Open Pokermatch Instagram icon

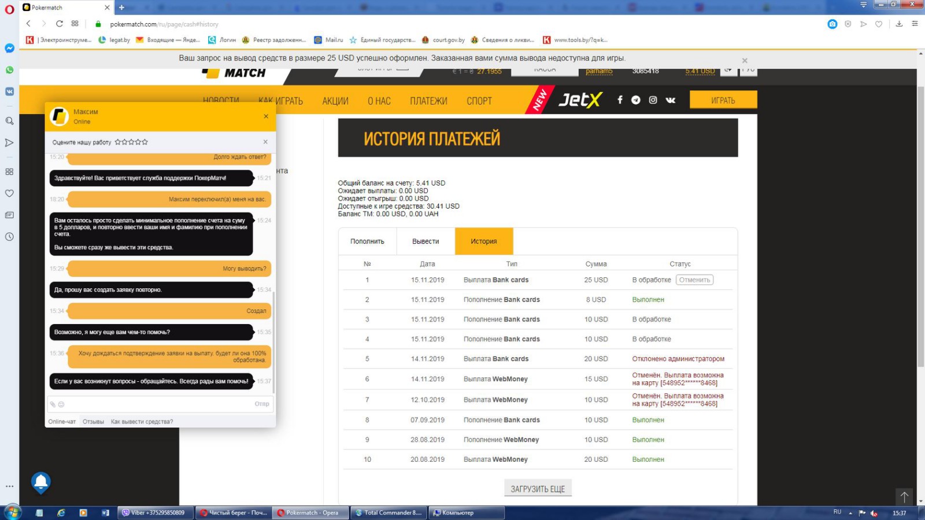pos(653,100)
